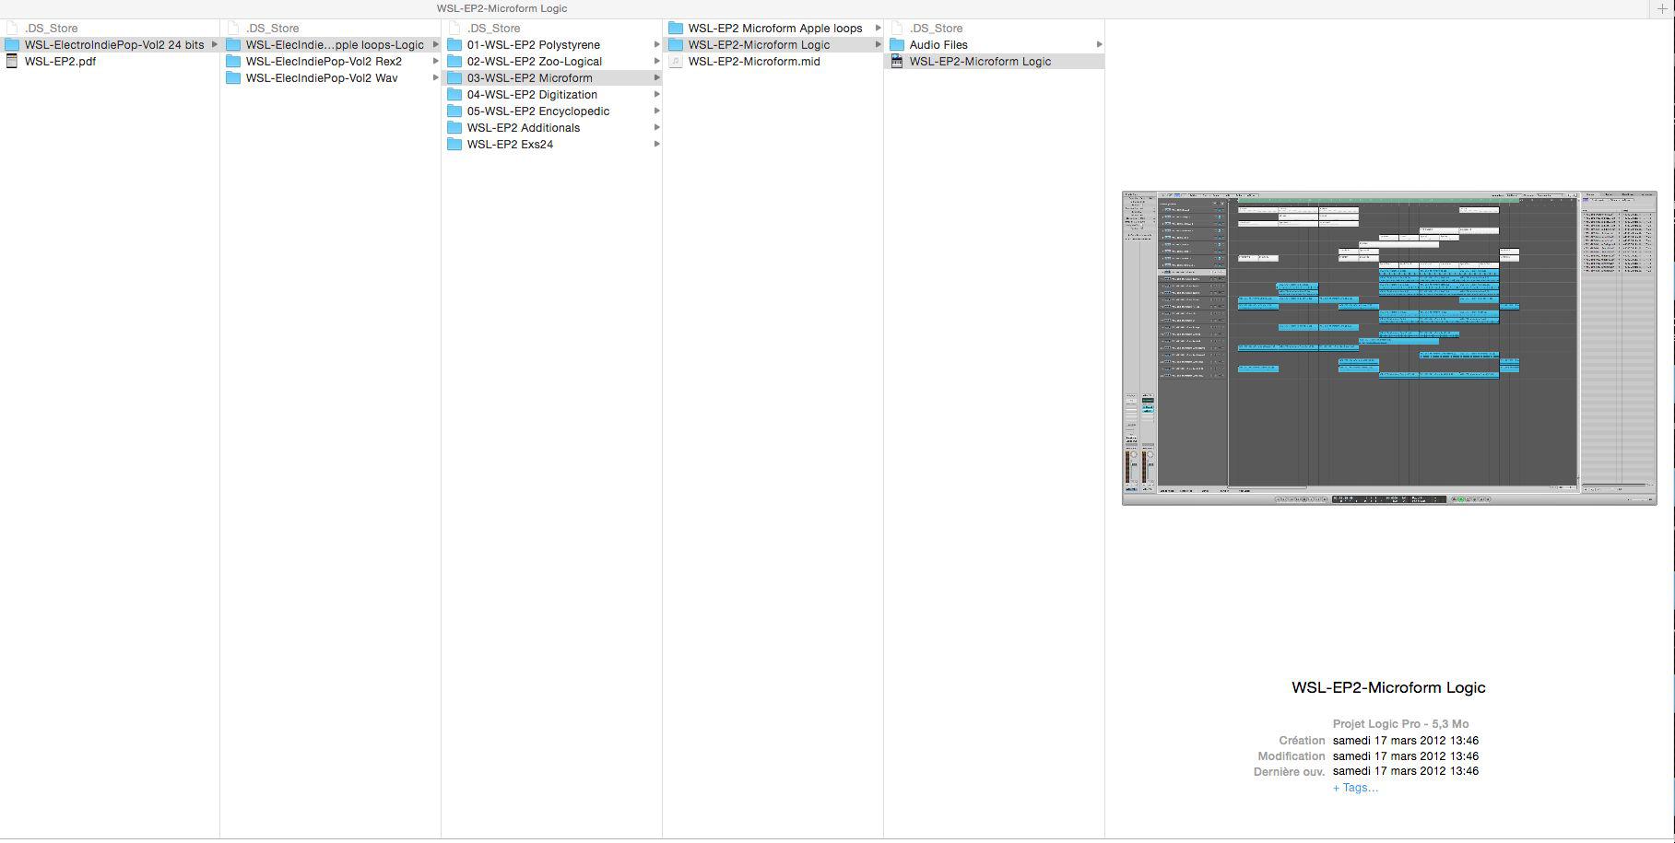Image resolution: width=1675 pixels, height=843 pixels.
Task: Expand the Rex2 folder arrow
Action: (x=436, y=61)
